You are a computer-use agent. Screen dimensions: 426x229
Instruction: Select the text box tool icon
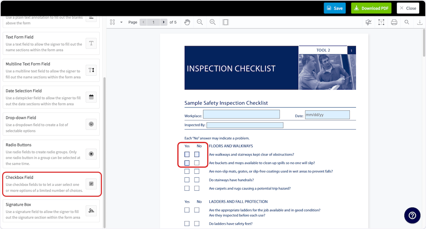coord(381,22)
